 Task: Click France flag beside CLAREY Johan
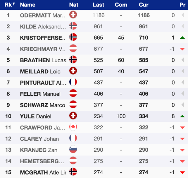73,139
